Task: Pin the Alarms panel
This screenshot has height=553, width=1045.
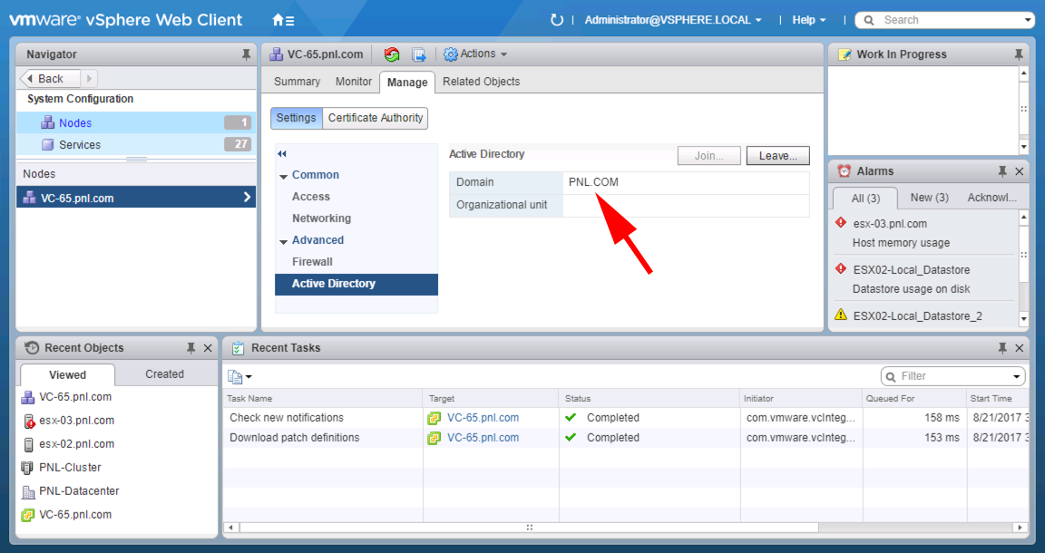Action: 1002,172
